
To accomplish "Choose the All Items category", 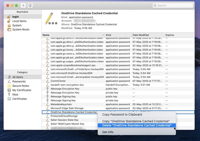I will [23, 77].
